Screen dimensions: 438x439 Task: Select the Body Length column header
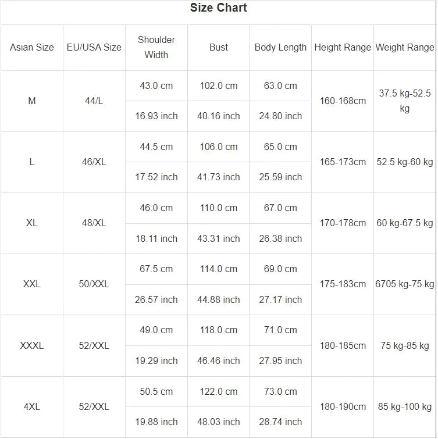tap(280, 48)
